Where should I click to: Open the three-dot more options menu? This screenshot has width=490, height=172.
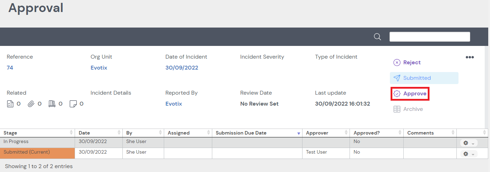tap(469, 57)
